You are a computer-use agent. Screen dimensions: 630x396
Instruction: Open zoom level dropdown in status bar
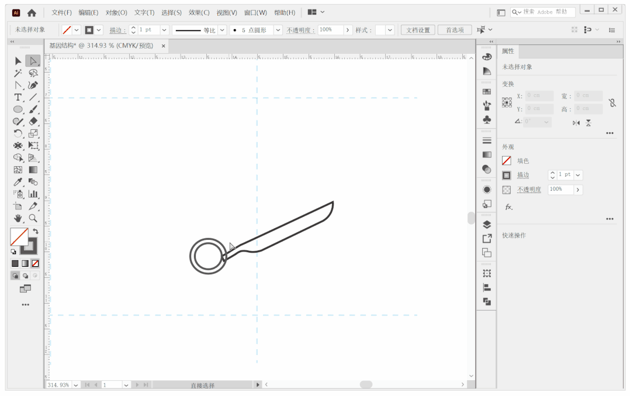click(75, 385)
